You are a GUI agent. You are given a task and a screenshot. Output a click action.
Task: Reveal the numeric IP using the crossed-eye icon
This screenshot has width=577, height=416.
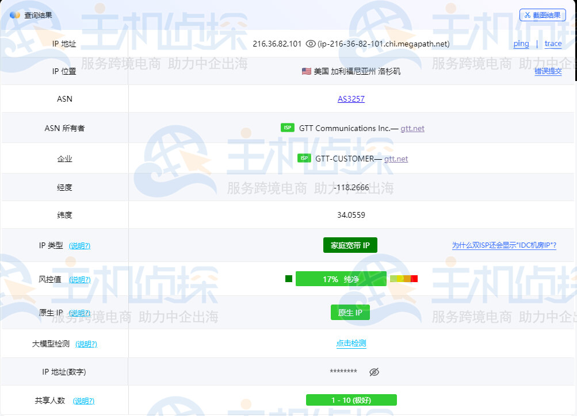pyautogui.click(x=374, y=372)
